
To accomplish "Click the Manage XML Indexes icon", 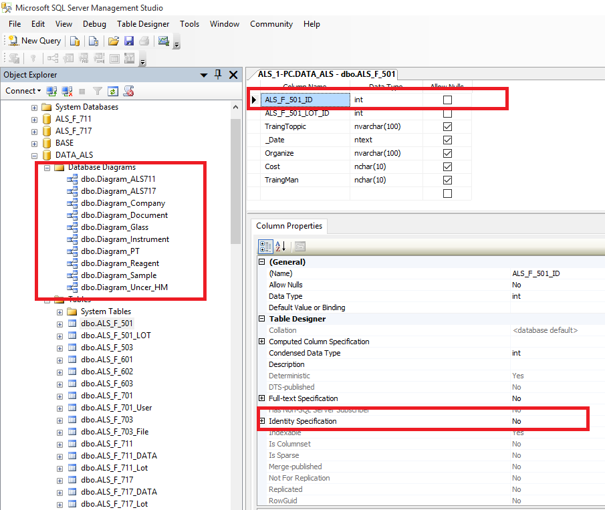I will (99, 58).
